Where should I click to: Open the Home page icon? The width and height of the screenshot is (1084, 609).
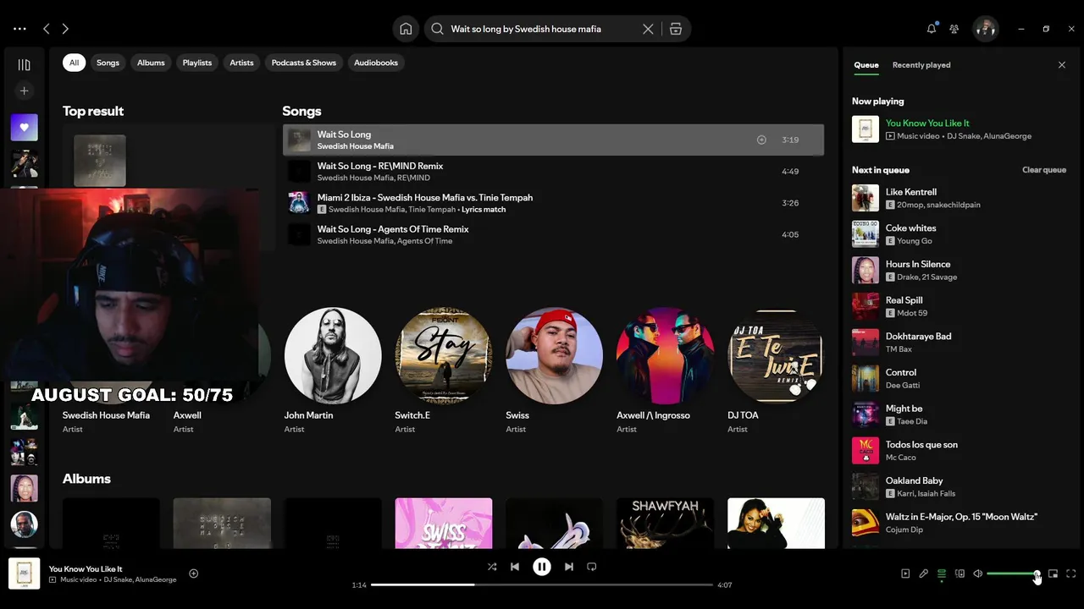tap(406, 29)
